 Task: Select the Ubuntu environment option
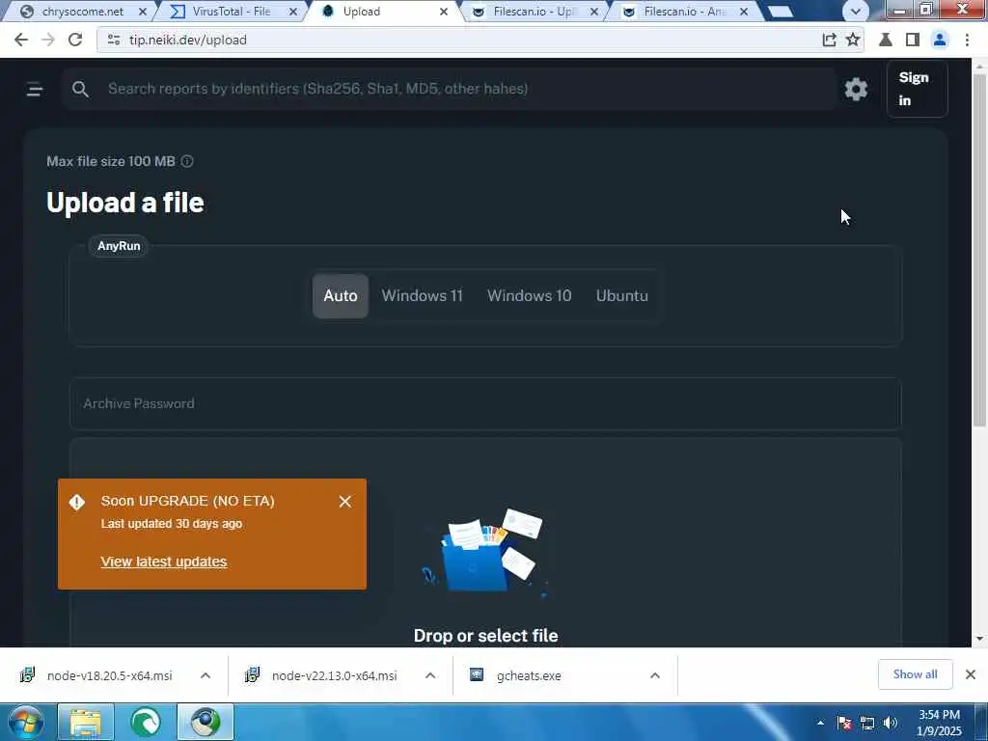622,295
